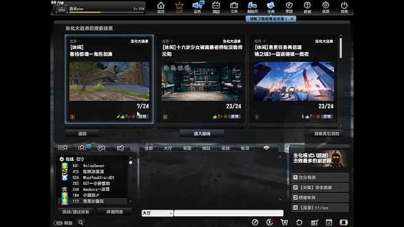Click the 进入房间 enter room button
The height and width of the screenshot is (227, 404).
[x=202, y=134]
